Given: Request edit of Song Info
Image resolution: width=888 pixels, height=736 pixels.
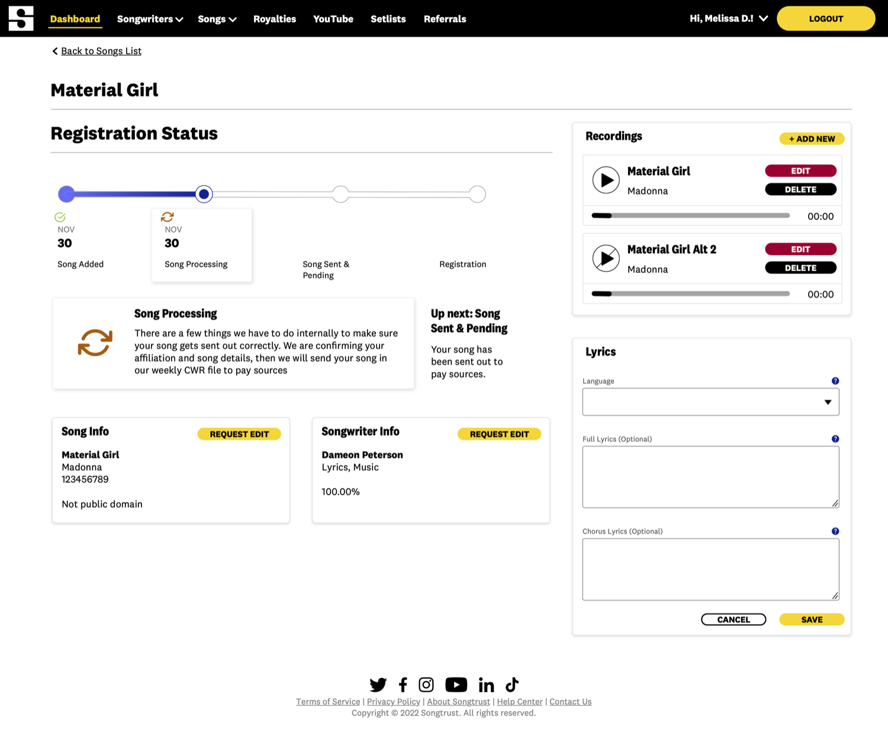Looking at the screenshot, I should coord(239,434).
